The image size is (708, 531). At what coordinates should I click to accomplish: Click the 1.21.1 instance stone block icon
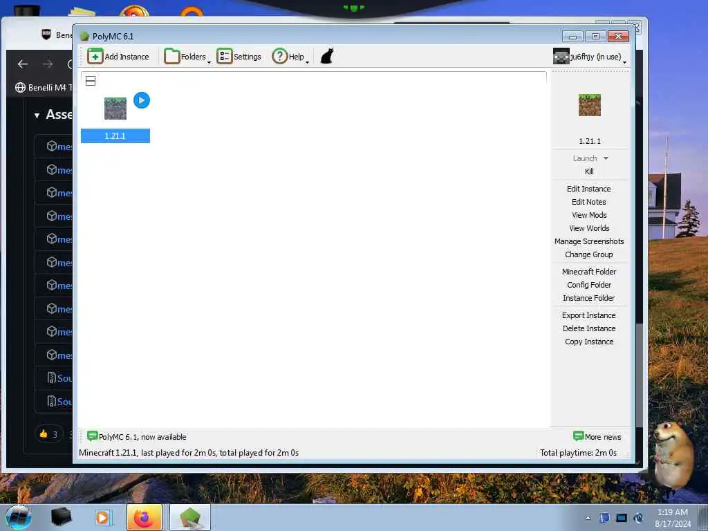pyautogui.click(x=115, y=109)
